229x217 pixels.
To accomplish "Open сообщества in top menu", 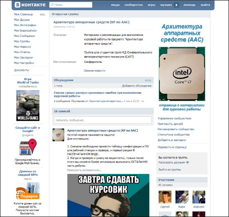I will 133,5.
